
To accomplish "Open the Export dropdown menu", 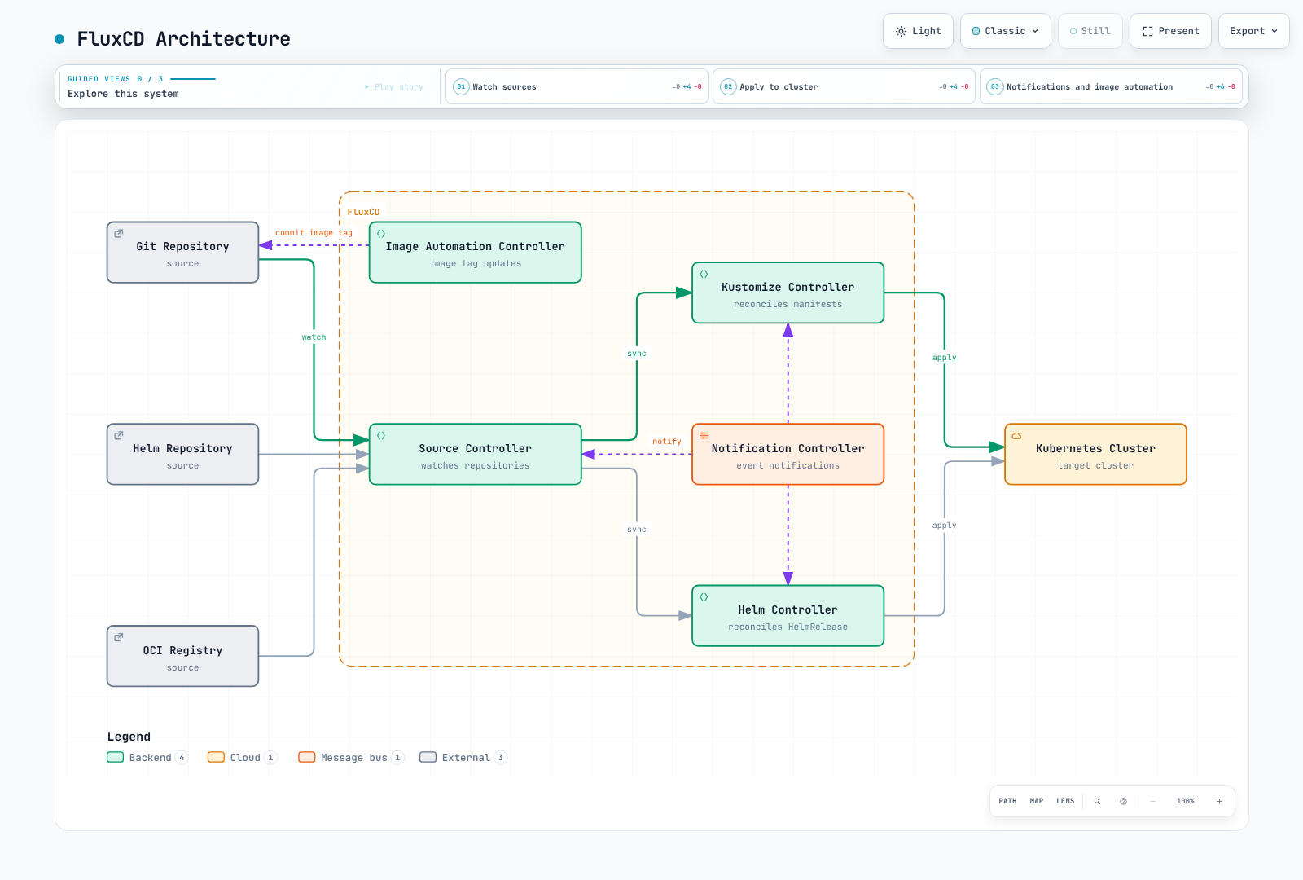I will [x=1254, y=31].
